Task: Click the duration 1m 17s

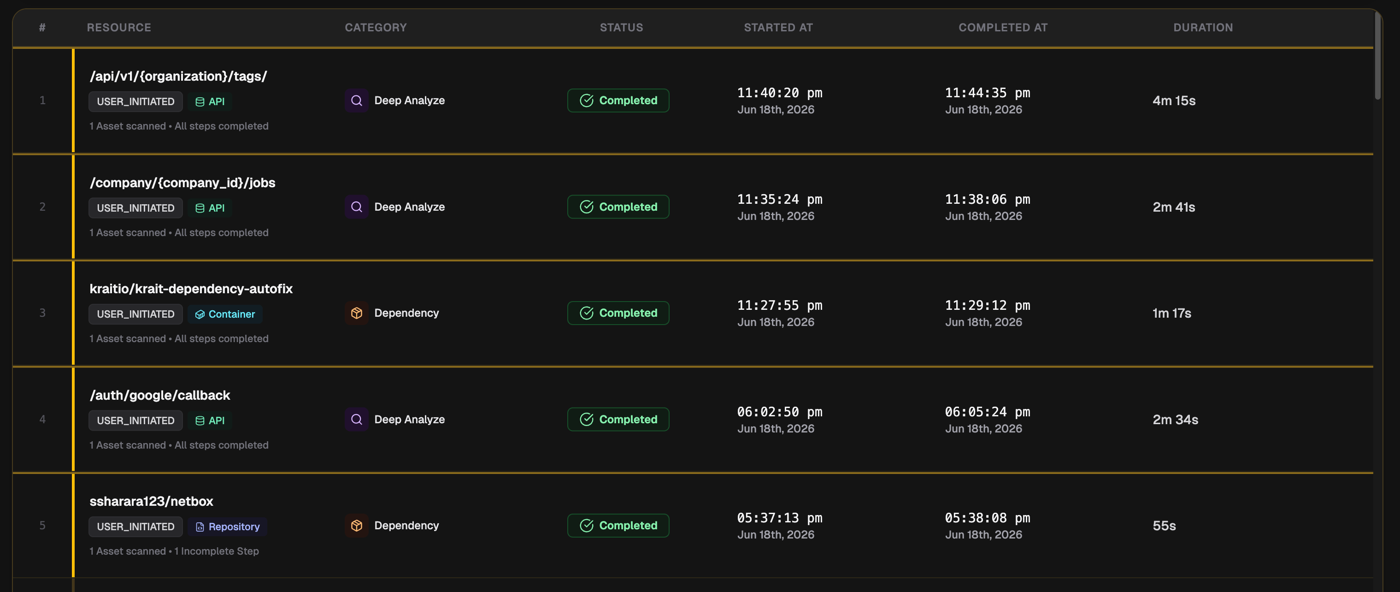Action: (1172, 313)
